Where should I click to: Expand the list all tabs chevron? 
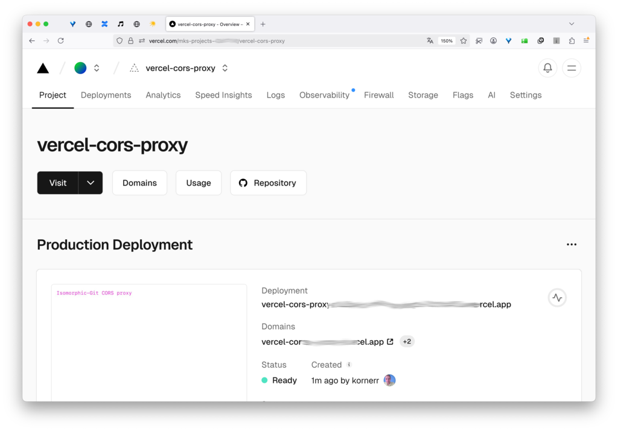(x=572, y=24)
